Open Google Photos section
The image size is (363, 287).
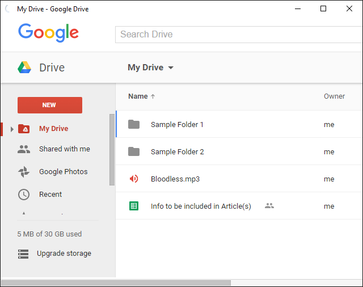pyautogui.click(x=64, y=172)
